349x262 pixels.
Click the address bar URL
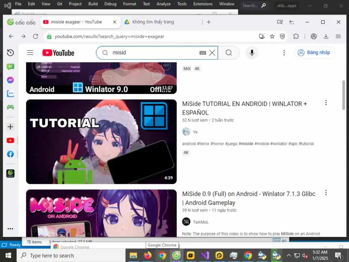109,37
